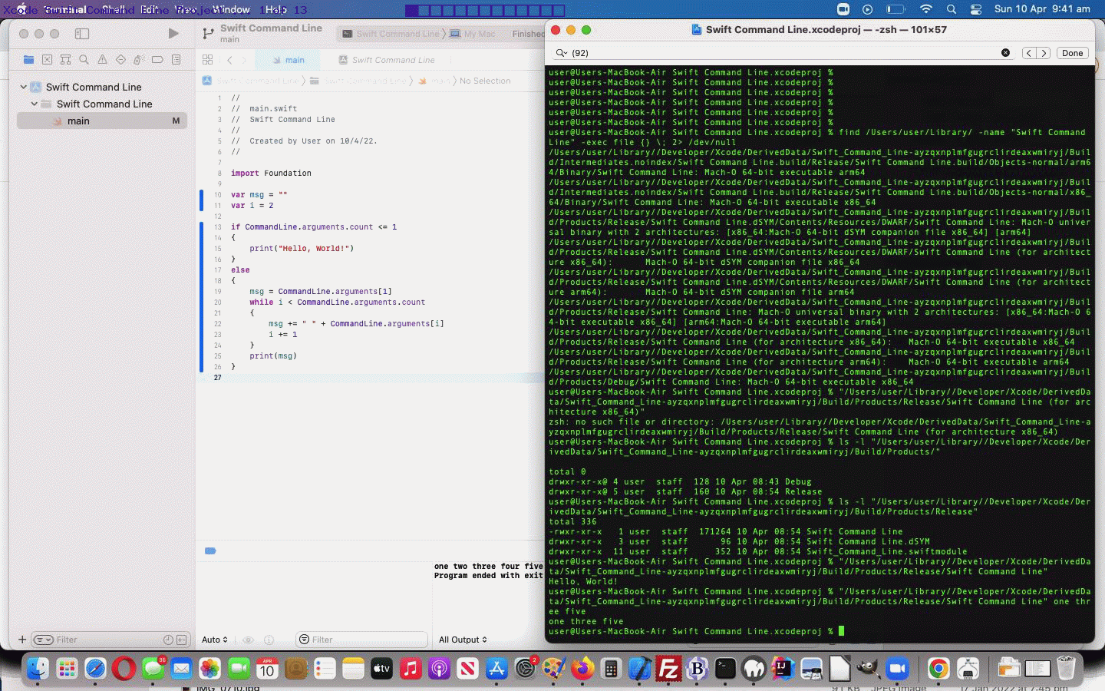Click the print("Hello, World!") code line
The height and width of the screenshot is (691, 1105).
(302, 248)
